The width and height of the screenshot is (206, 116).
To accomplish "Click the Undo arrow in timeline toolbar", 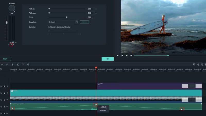I will tap(2, 64).
